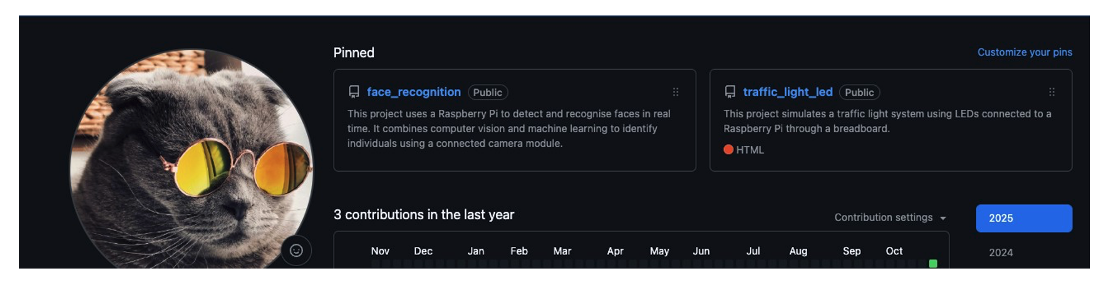Open the face_recognition repository link
This screenshot has height=292, width=1114.
(x=413, y=92)
